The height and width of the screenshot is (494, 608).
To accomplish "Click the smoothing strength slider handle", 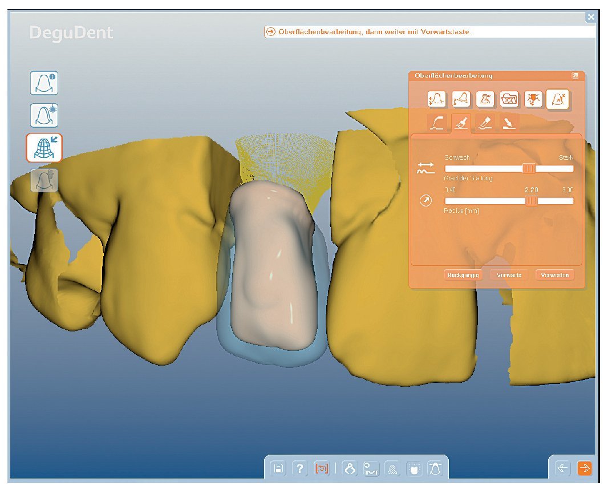I will point(529,168).
